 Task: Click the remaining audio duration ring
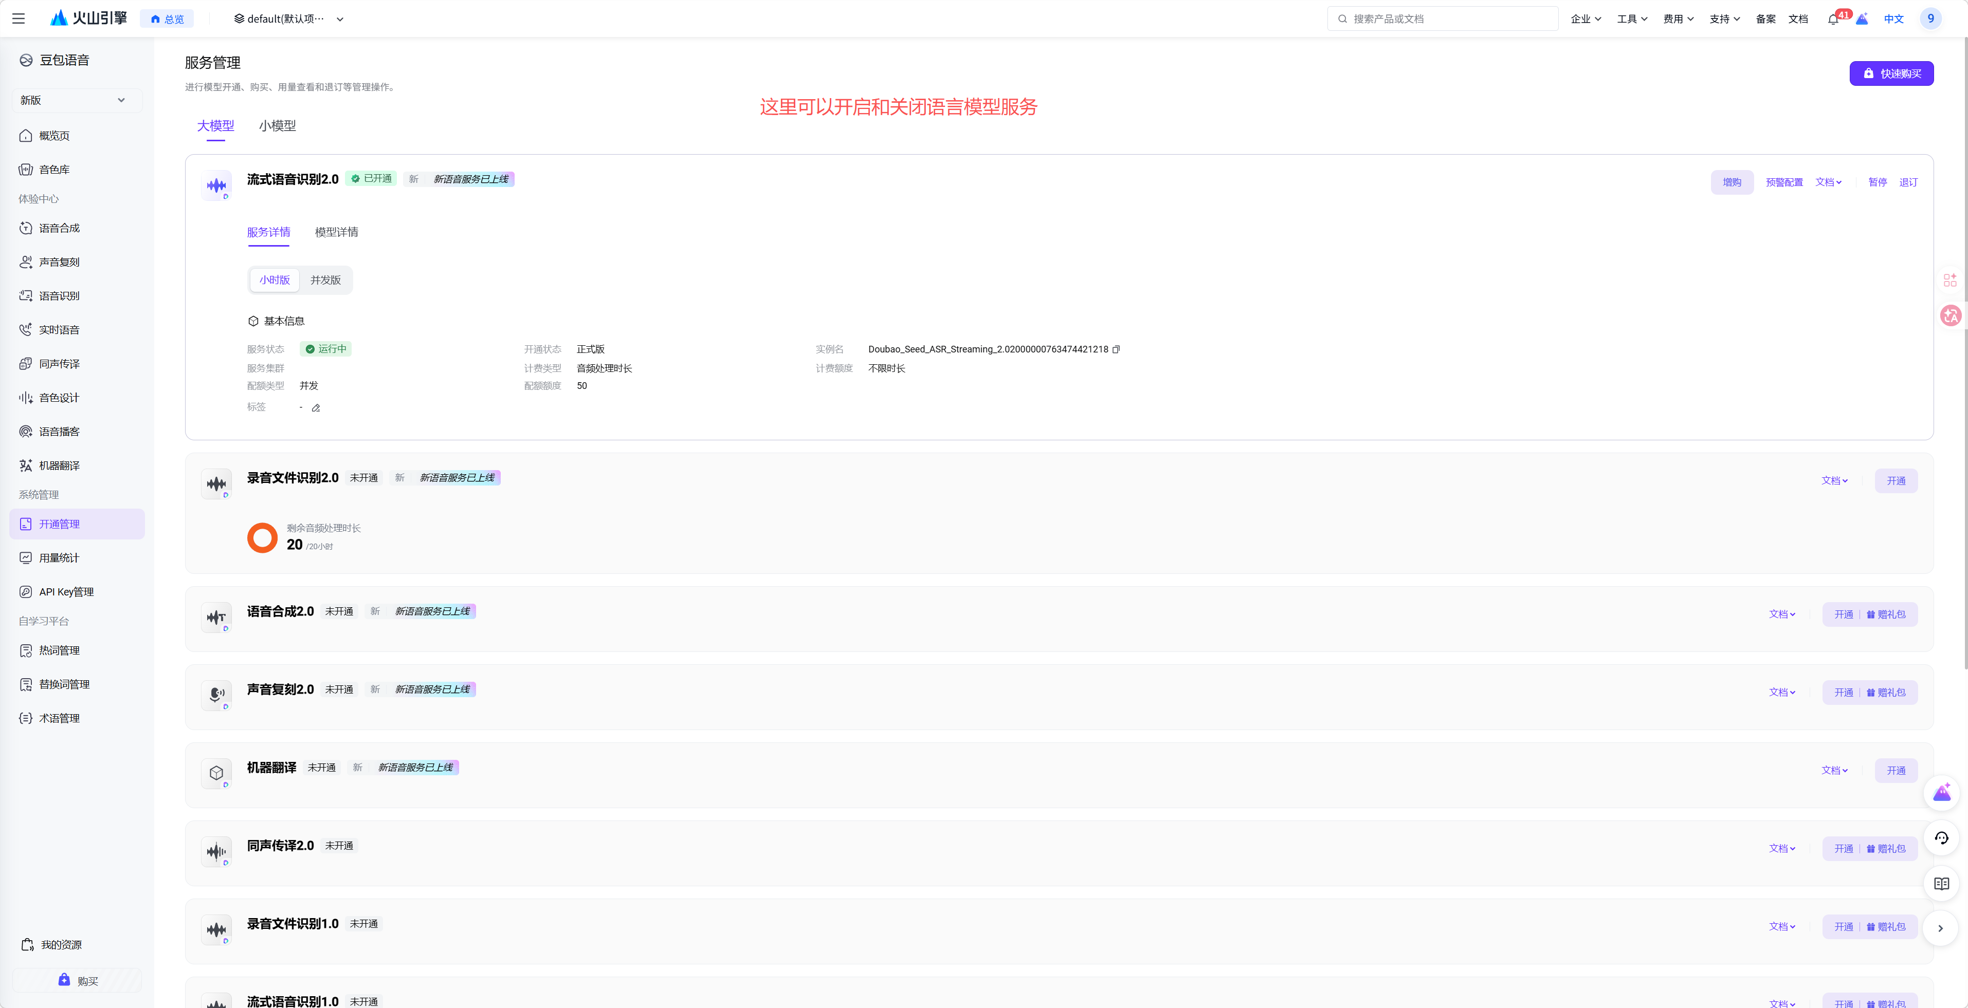pos(262,537)
